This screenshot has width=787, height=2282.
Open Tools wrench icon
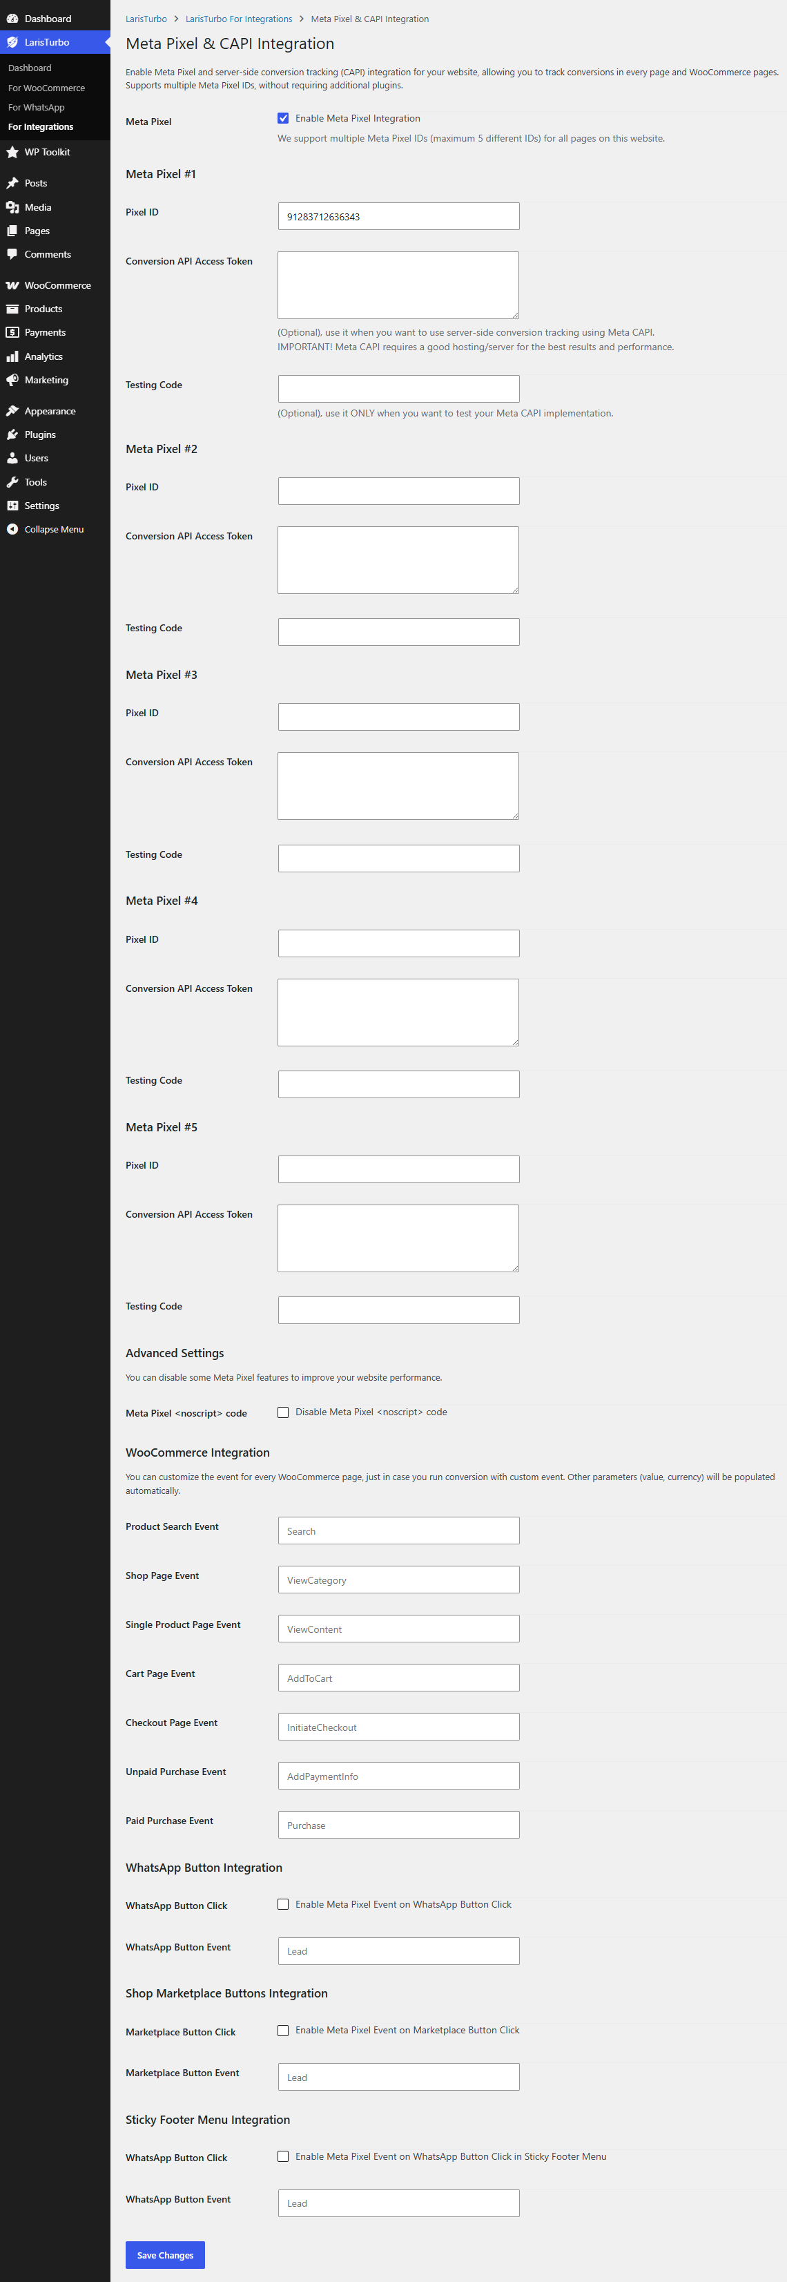point(12,483)
